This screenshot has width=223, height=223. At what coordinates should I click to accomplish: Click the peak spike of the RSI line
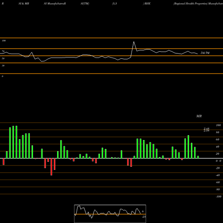pos(134,42)
